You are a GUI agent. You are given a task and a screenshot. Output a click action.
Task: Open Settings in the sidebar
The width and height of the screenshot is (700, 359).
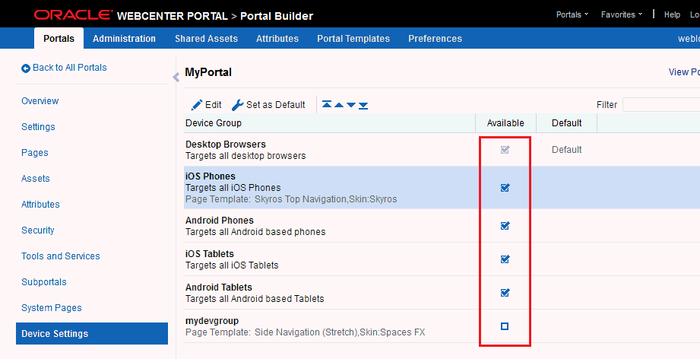38,127
